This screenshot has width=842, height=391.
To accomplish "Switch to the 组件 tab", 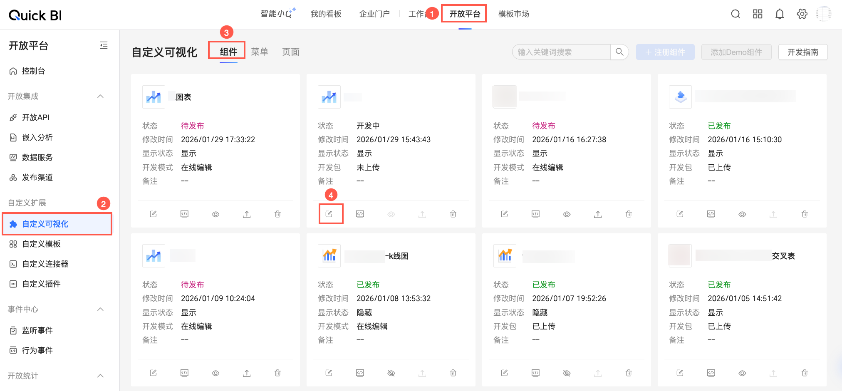I will (x=228, y=52).
